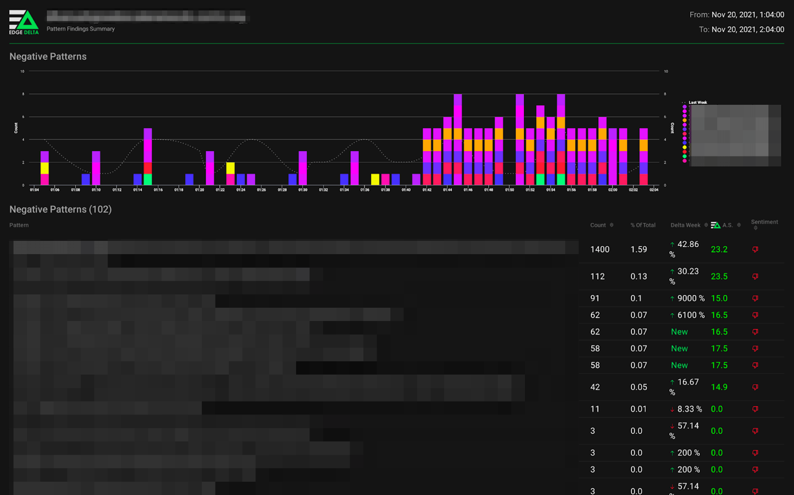Click the thumbs-down icon on a row showing New delta

[755, 332]
